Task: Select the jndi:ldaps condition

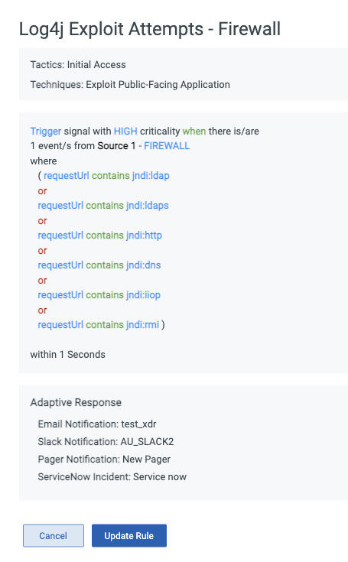Action: 103,206
